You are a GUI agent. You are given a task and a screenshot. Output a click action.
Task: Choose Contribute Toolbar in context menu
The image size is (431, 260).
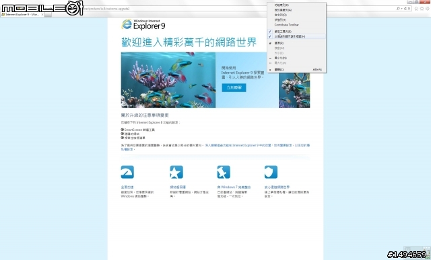[x=297, y=25]
